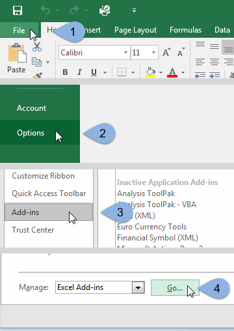Open the Font Color dropdown arrow
Screen dimensions: 234x331
coord(183,72)
